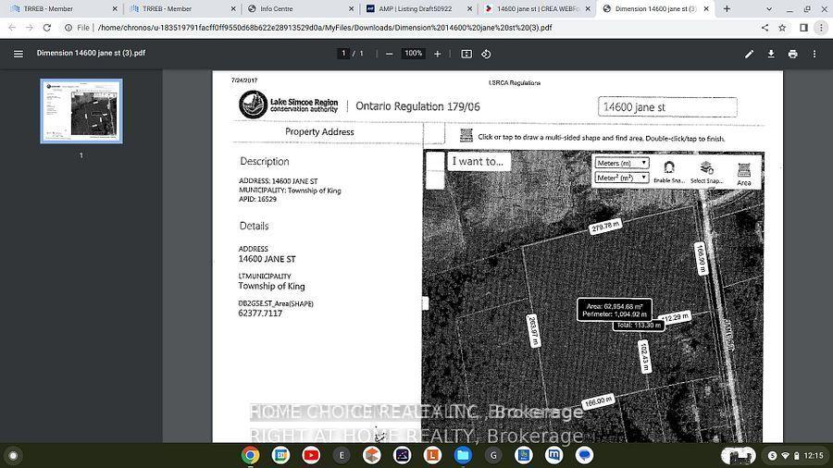833x468 pixels.
Task: Bookmark this page with star icon
Action: [x=784, y=28]
